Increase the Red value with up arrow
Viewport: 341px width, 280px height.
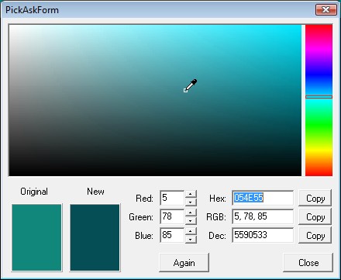tap(191, 194)
